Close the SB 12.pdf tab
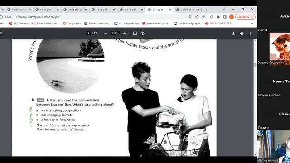 point(170,10)
